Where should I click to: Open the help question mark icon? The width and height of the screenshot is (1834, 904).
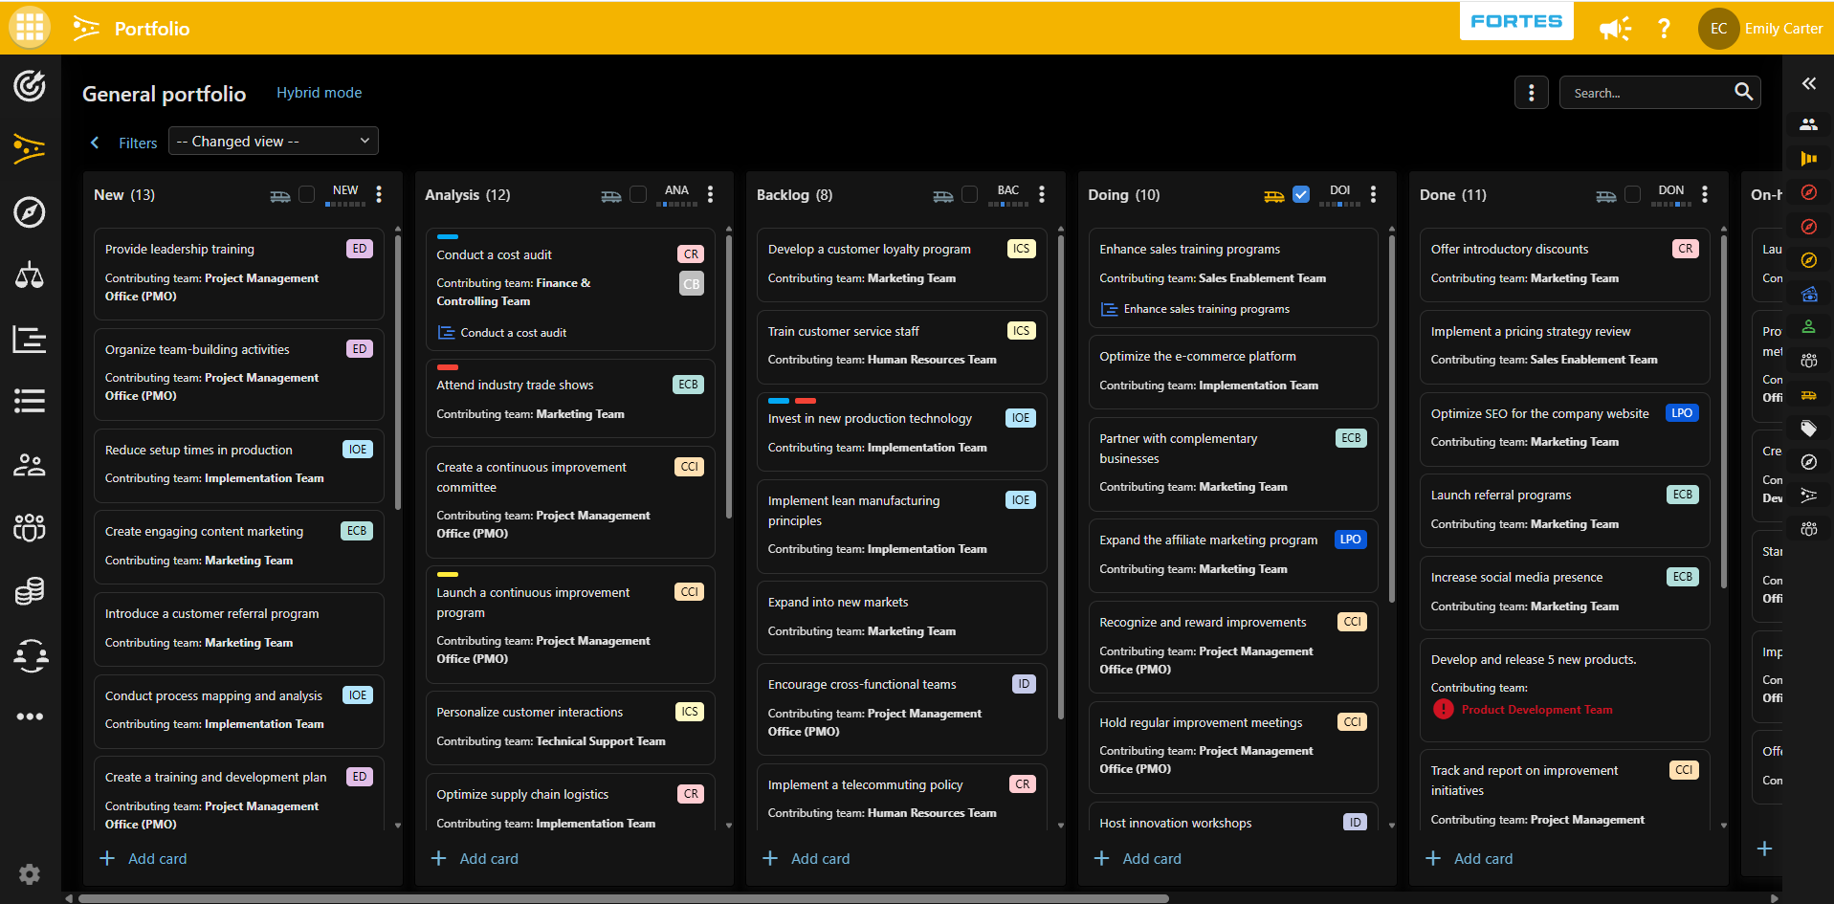coord(1664,29)
